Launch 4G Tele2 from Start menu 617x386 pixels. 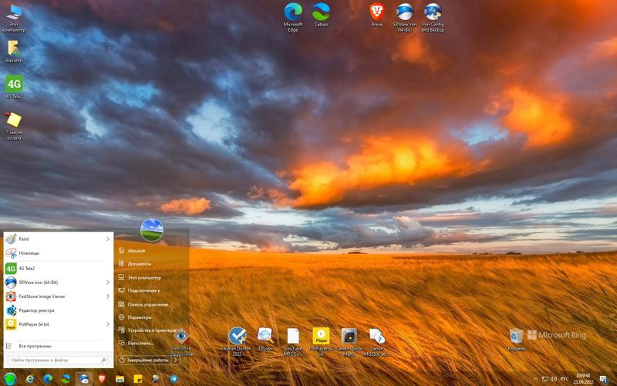point(59,269)
